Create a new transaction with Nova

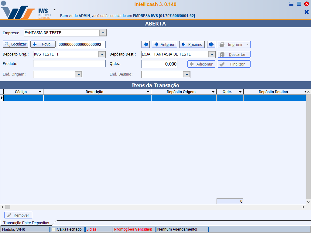tap(43, 44)
